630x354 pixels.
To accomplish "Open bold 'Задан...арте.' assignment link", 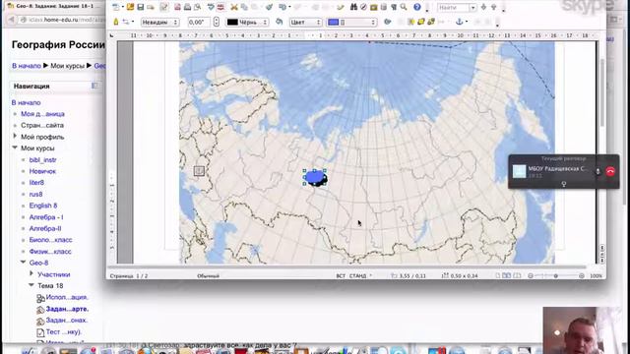I will click(67, 309).
